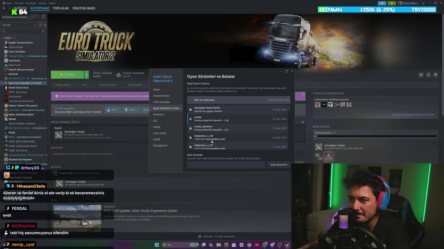Collapse the TÜMÜ games category
This screenshot has height=249, width=444.
coord(2,38)
